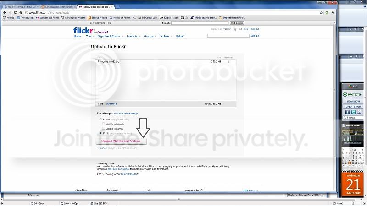Image resolution: width=367 pixels, height=206 pixels.
Task: Expand the Explore dropdown arrow
Action: [172, 36]
